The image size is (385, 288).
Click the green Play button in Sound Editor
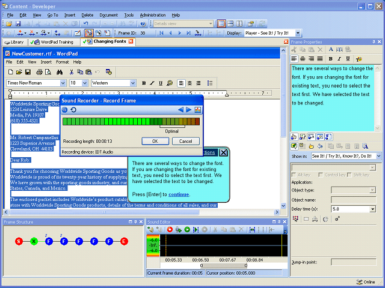click(187, 229)
